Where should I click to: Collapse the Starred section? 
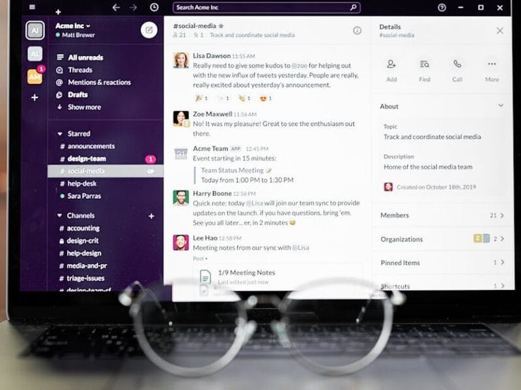click(x=60, y=134)
